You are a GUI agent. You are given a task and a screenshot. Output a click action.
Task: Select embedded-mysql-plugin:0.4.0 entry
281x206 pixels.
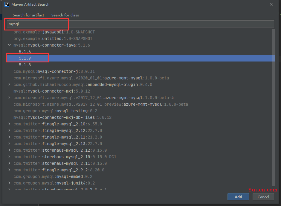coord(83,84)
